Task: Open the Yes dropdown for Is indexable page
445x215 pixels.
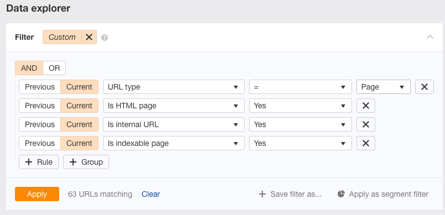Action: click(301, 143)
